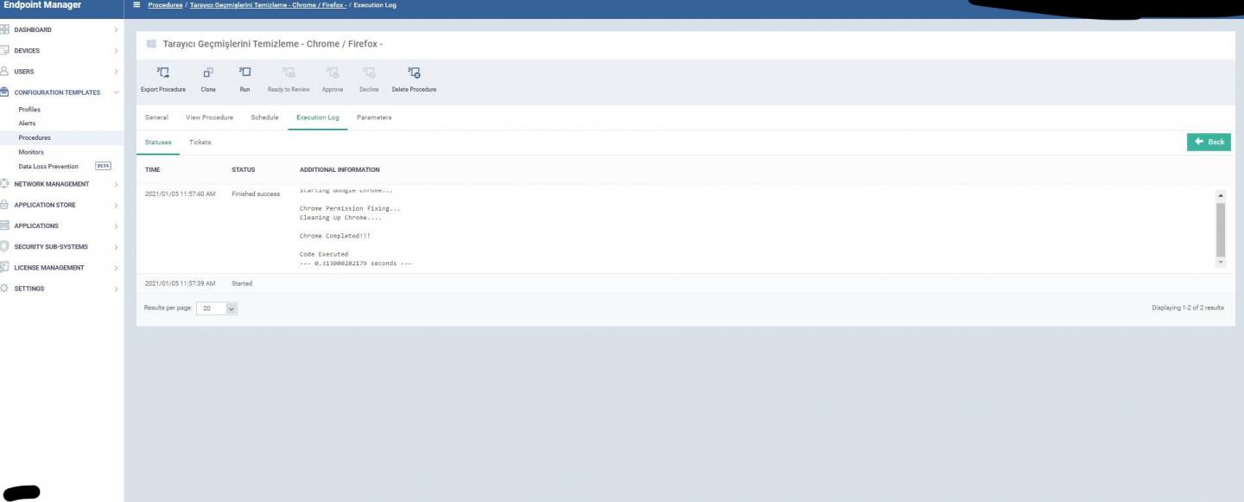Click the log output scrollbar thumb
The image size is (1244, 502).
(1220, 228)
